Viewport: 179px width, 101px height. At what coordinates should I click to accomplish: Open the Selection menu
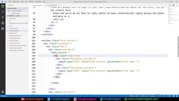pyautogui.click(x=16, y=2)
